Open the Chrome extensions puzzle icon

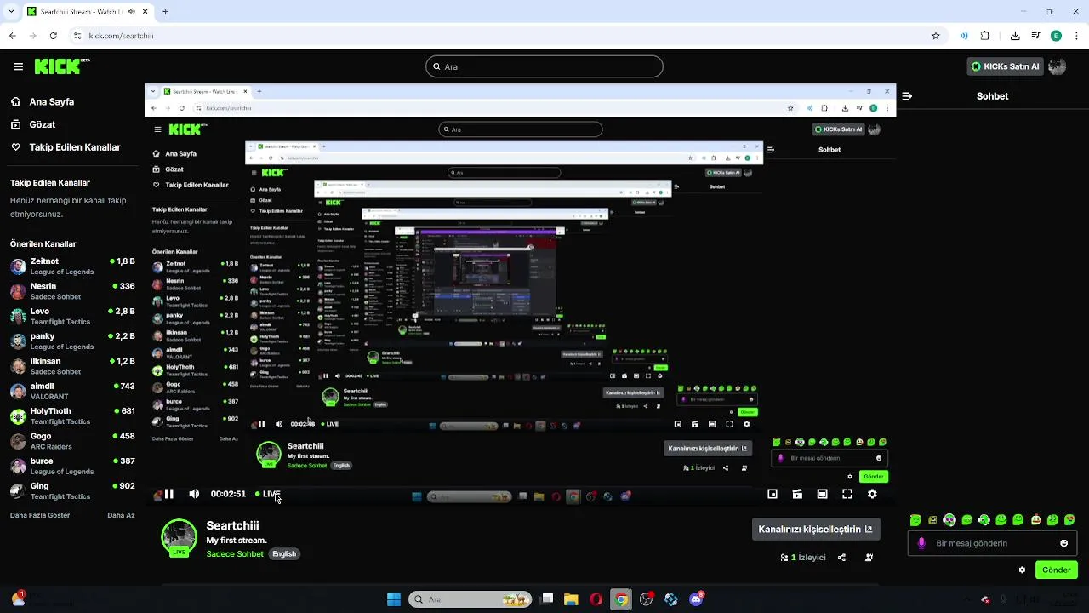985,36
